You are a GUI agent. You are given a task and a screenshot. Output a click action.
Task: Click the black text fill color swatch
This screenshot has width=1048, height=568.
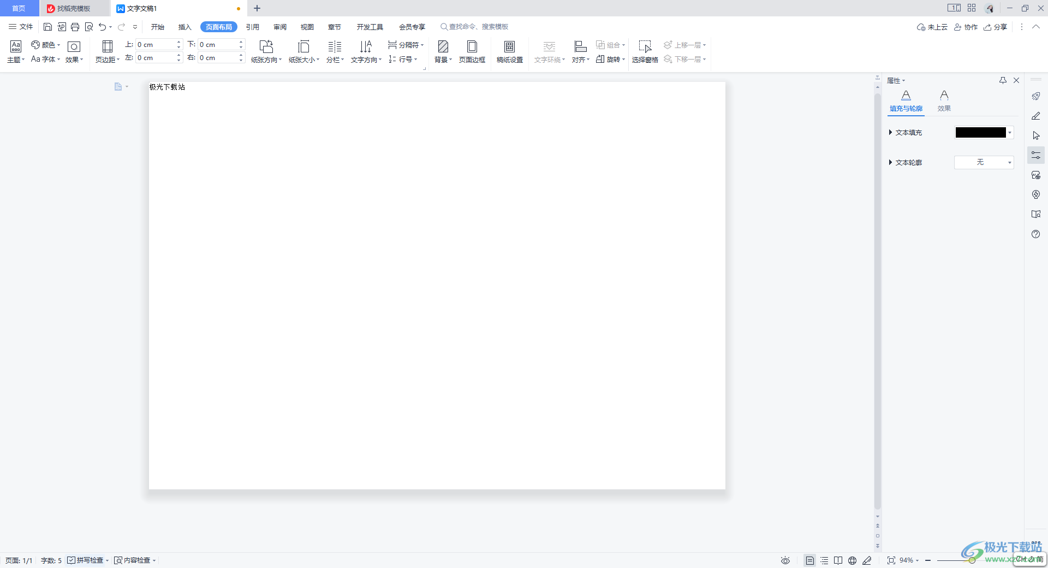tap(980, 133)
